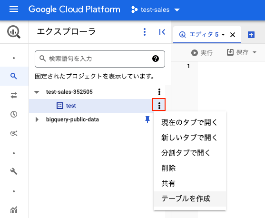Collapse the Explorer panel
265x218 pixels.
[x=162, y=32]
